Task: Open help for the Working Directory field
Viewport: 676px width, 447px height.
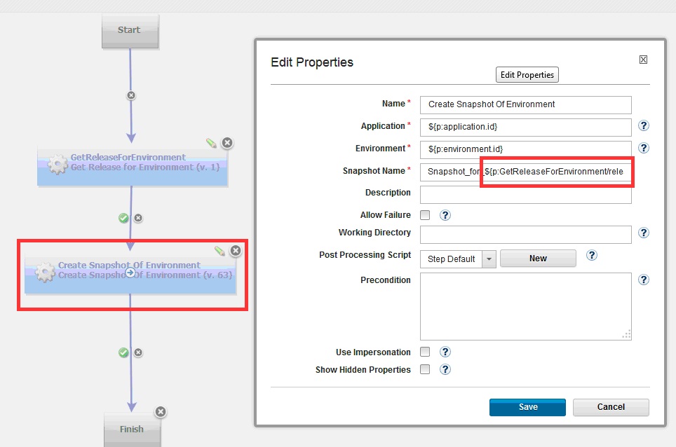Action: [x=644, y=233]
